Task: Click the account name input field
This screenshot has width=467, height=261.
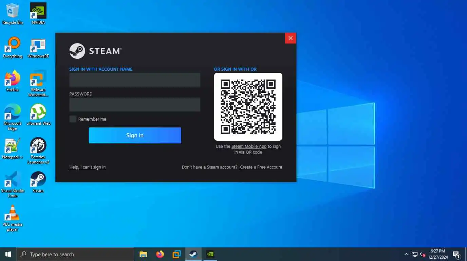Action: click(135, 80)
